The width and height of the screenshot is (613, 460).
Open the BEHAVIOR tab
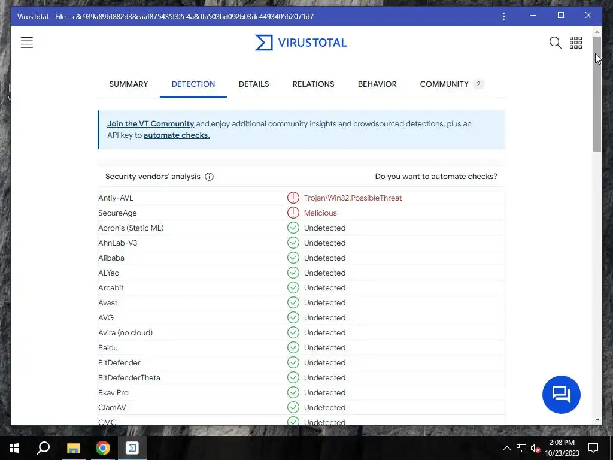point(377,84)
